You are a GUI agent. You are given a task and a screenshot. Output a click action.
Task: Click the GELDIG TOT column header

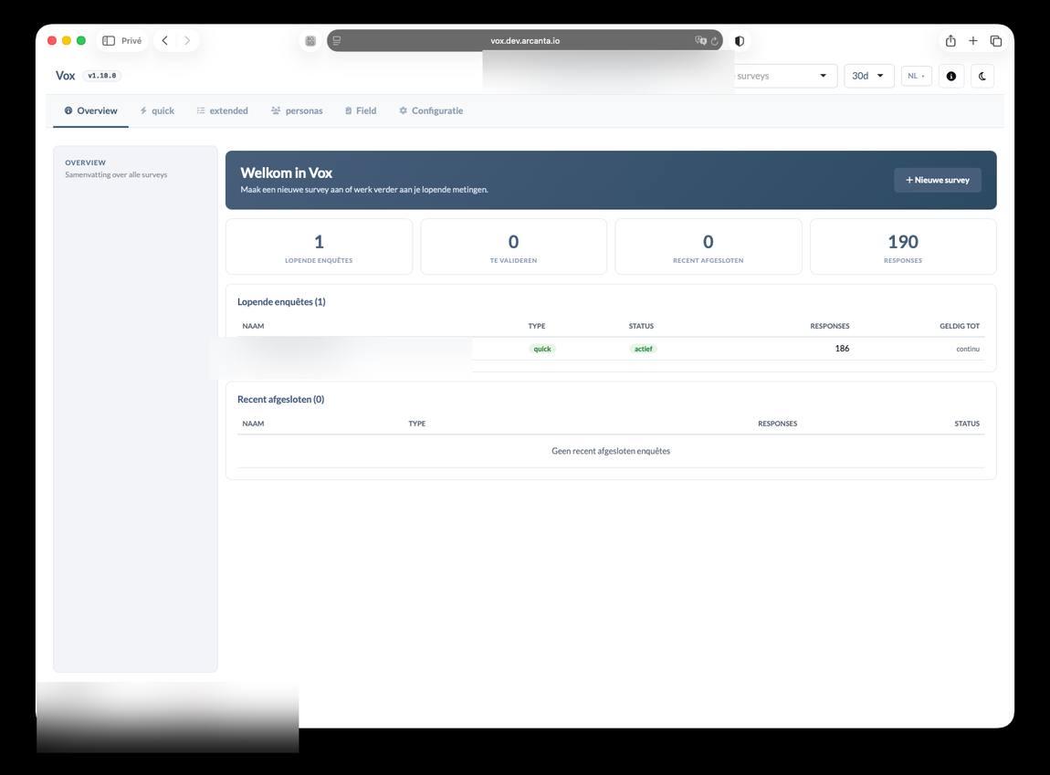[x=959, y=326]
